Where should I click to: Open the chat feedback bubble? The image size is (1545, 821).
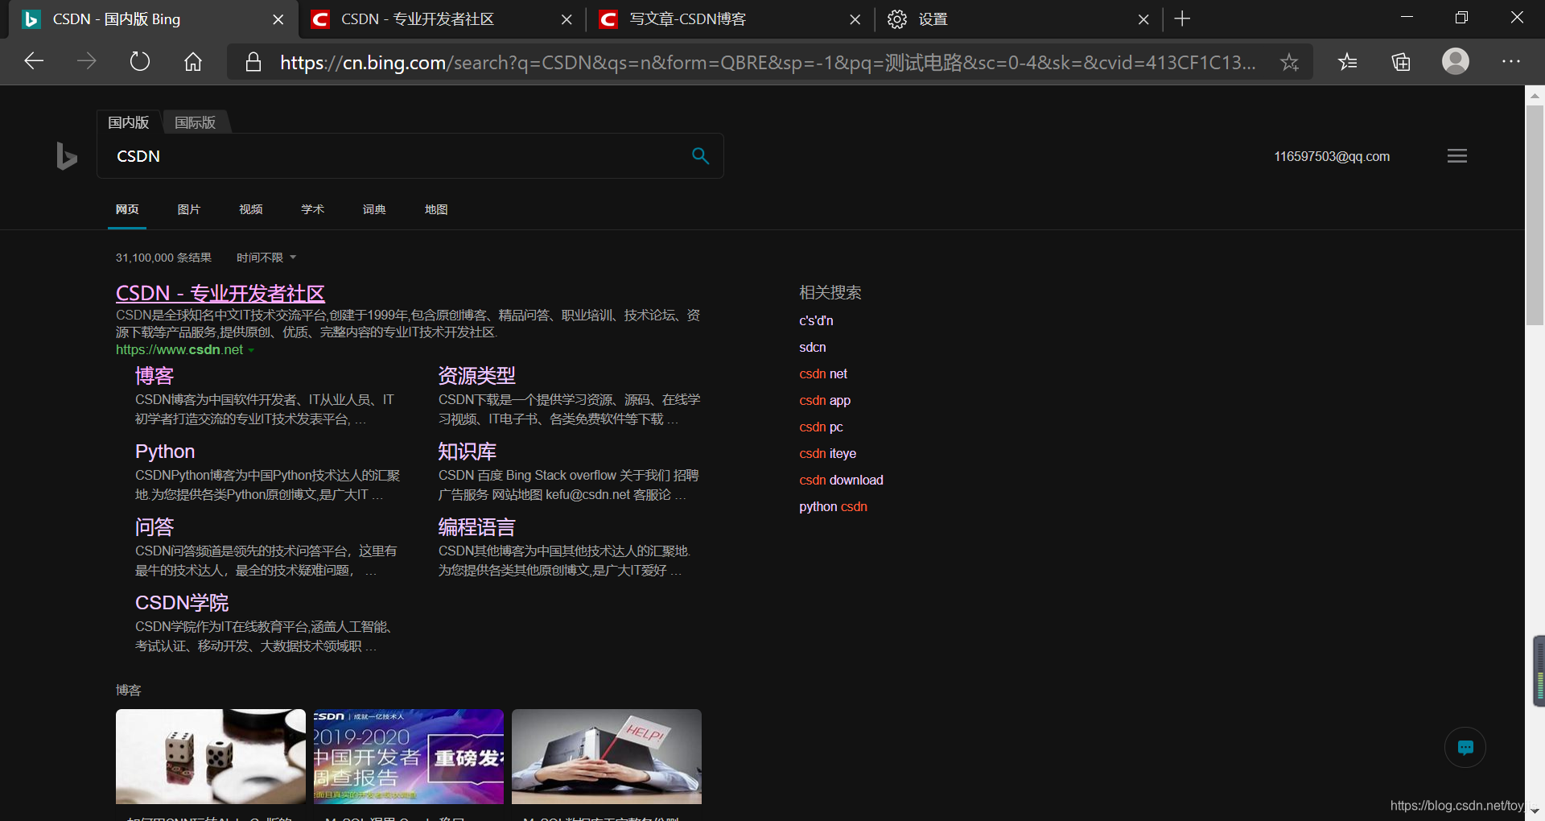click(1465, 747)
